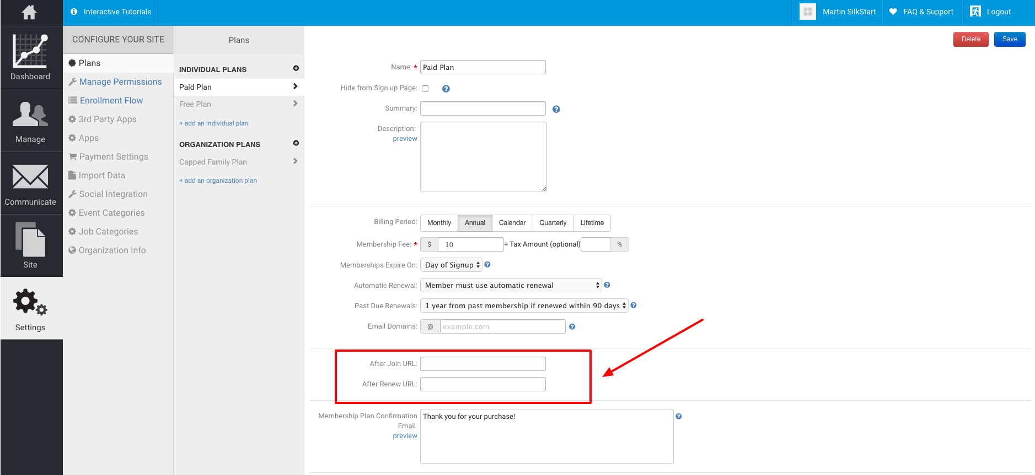Click the plus icon beside Individual Plans
The image size is (1035, 475).
[296, 69]
